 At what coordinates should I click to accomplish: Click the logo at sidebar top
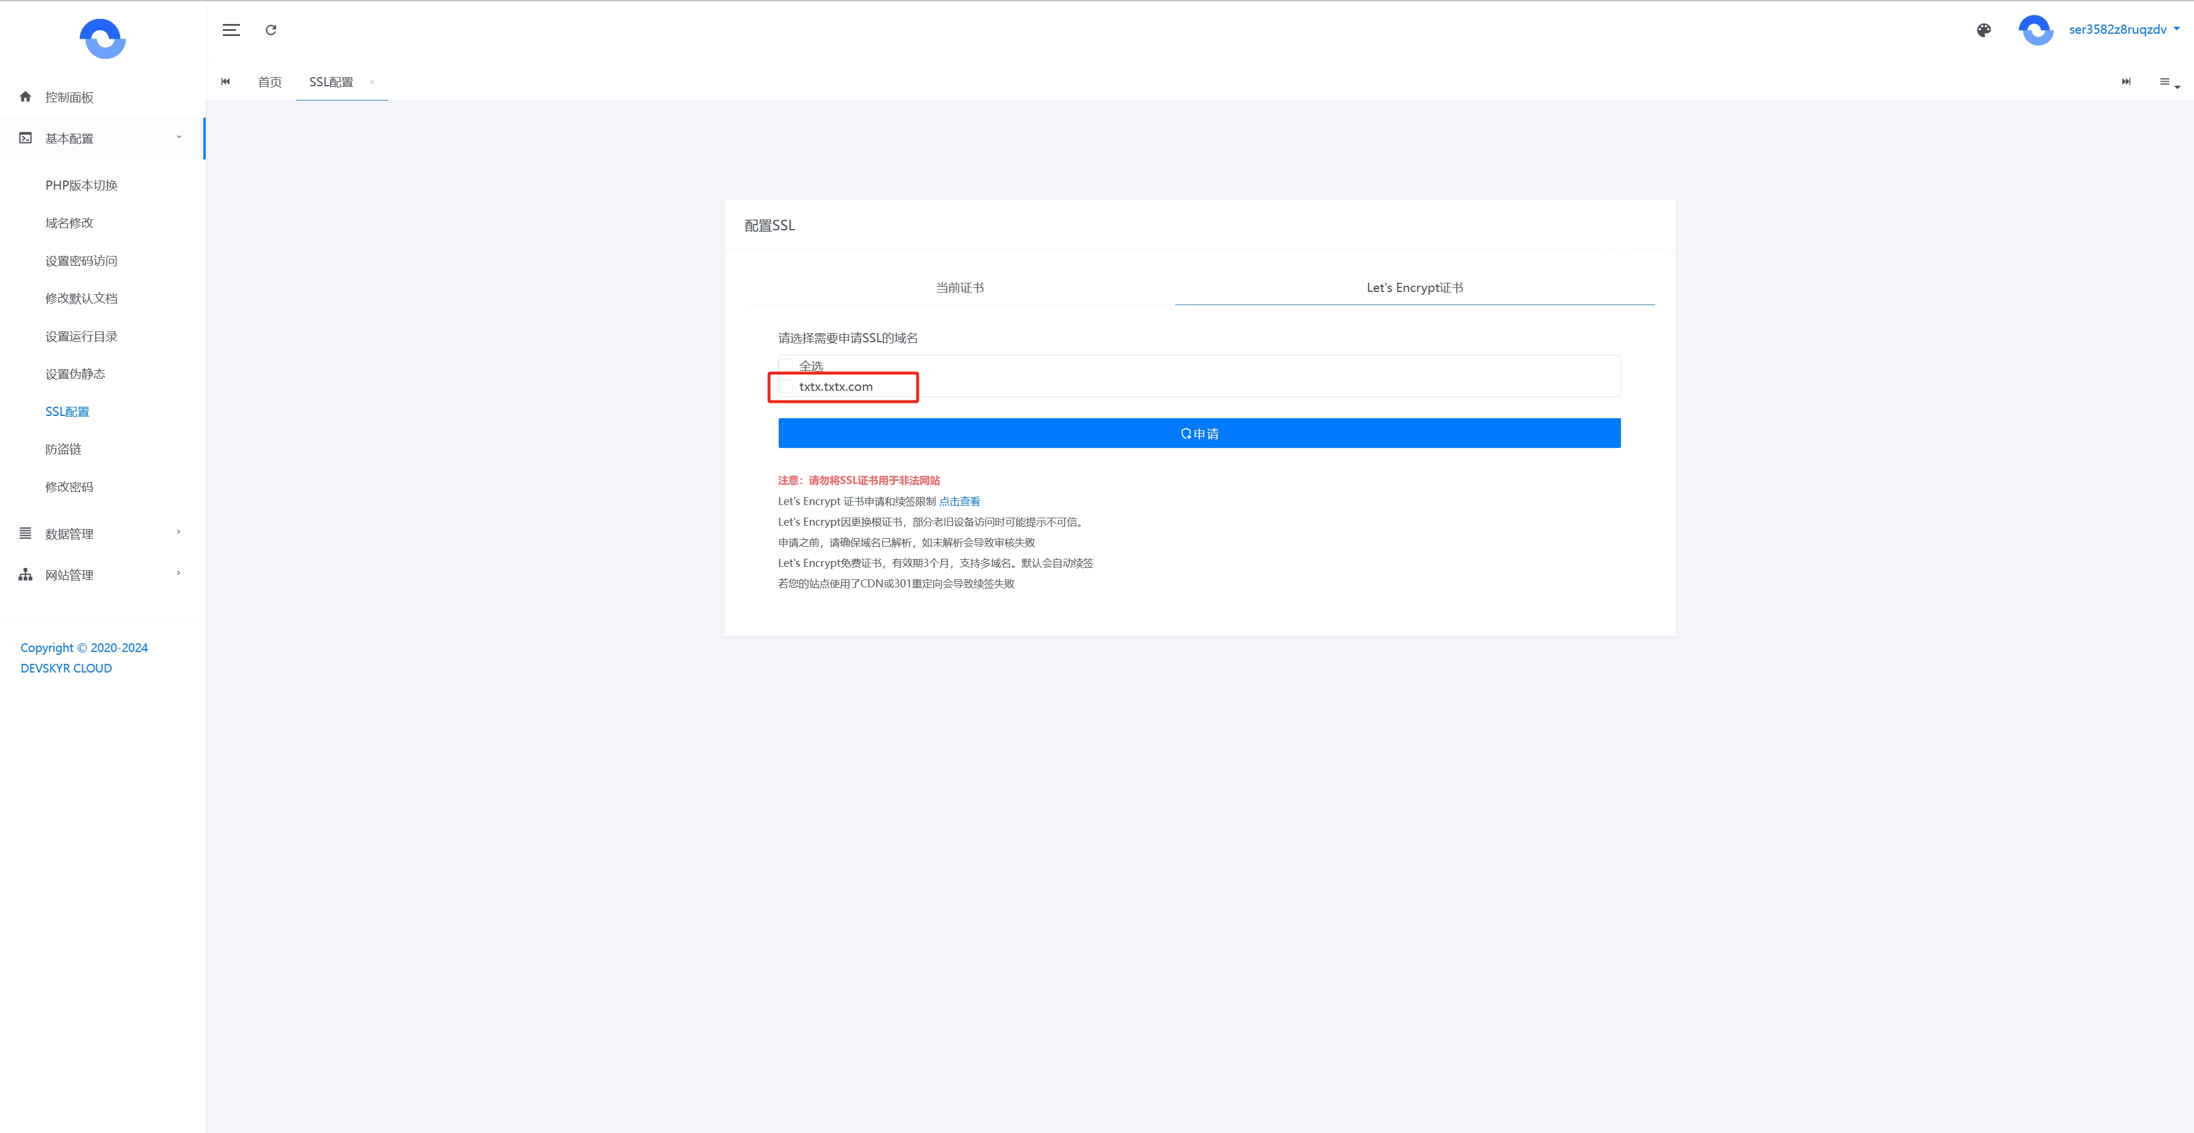(x=102, y=39)
